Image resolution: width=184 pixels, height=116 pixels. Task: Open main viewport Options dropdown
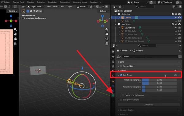pyautogui.click(x=104, y=11)
